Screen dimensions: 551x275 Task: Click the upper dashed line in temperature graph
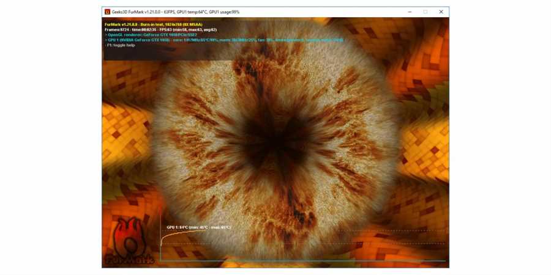[x=306, y=230]
